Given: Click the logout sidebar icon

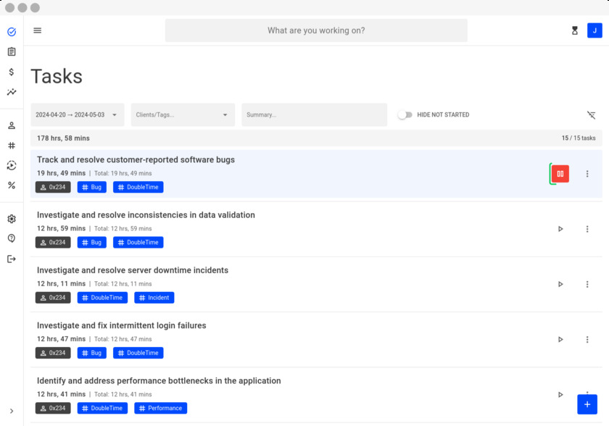Looking at the screenshot, I should (12, 259).
